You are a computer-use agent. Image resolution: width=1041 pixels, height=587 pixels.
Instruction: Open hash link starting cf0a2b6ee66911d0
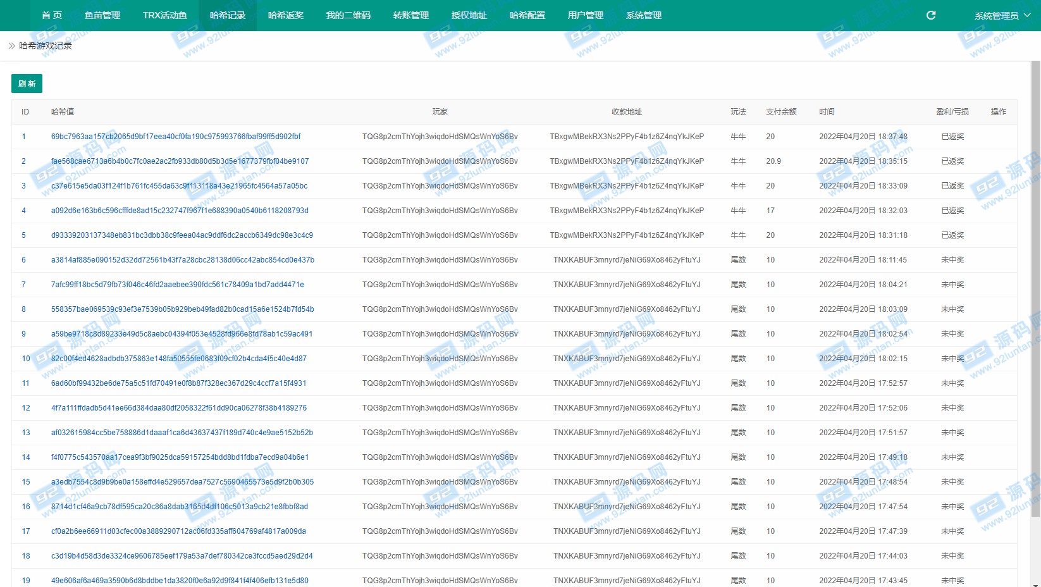tap(179, 531)
